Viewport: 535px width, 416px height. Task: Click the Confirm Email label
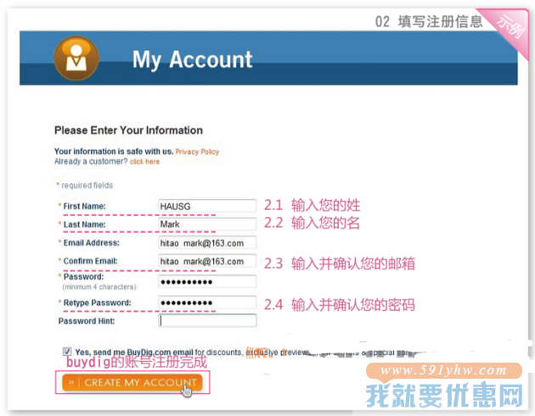pos(90,261)
